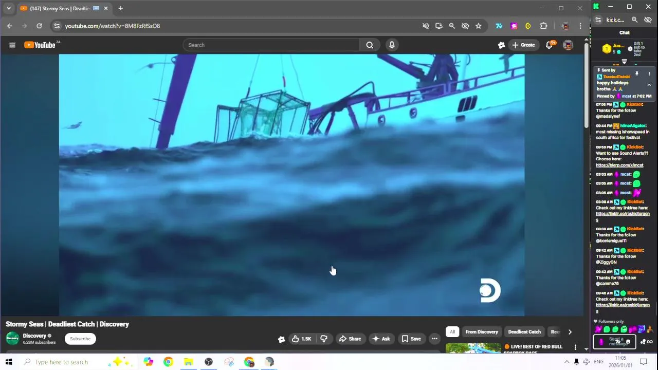Subscribe to the Discovery channel

pyautogui.click(x=80, y=339)
